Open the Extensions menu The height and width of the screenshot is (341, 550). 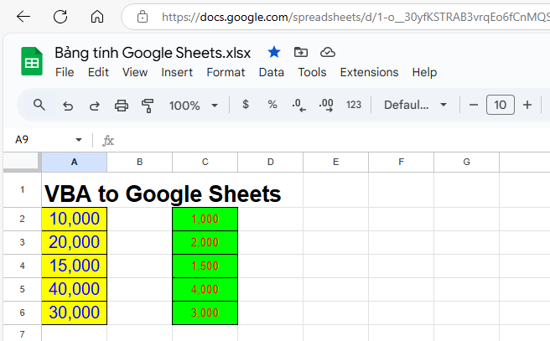pos(369,72)
